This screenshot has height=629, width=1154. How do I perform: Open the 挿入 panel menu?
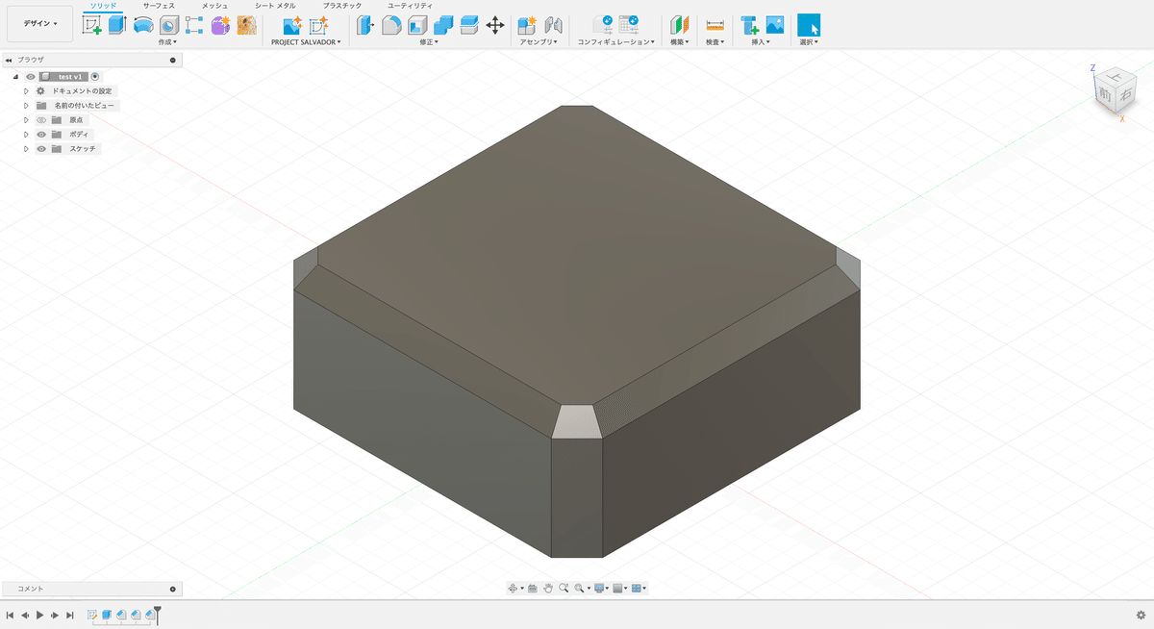pyautogui.click(x=761, y=42)
